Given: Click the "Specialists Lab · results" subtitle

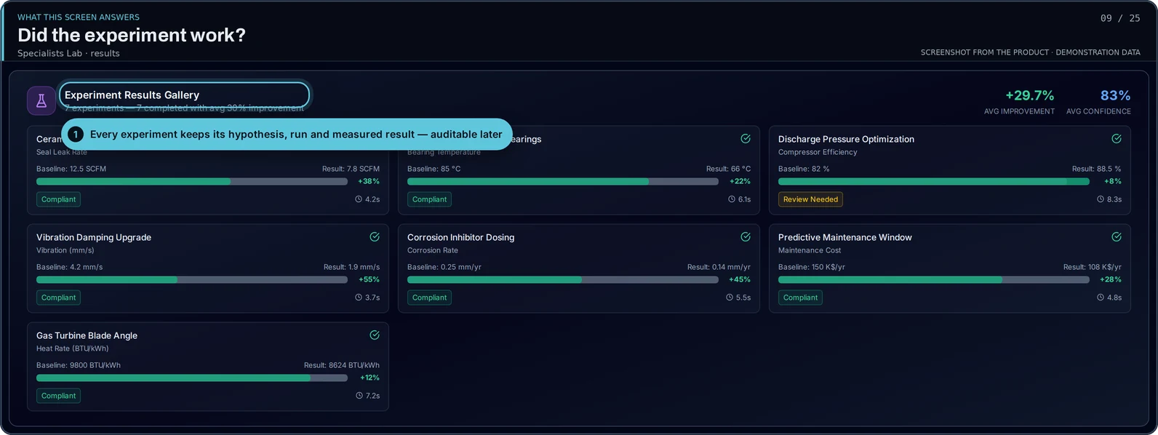Looking at the screenshot, I should click(x=68, y=53).
